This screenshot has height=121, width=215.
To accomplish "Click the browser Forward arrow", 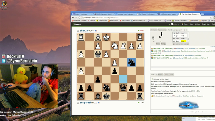I will [x=76, y=17].
